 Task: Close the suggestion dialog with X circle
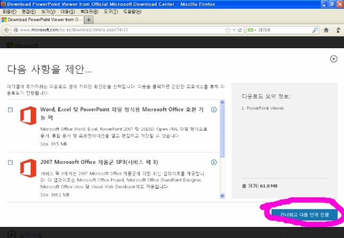(x=333, y=59)
